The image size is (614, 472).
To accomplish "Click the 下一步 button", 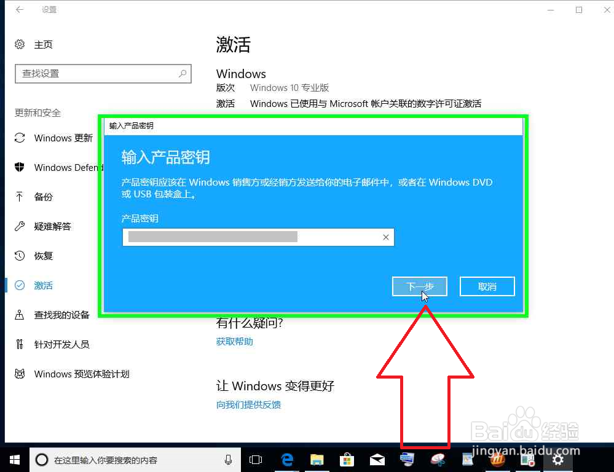I will coord(419,286).
